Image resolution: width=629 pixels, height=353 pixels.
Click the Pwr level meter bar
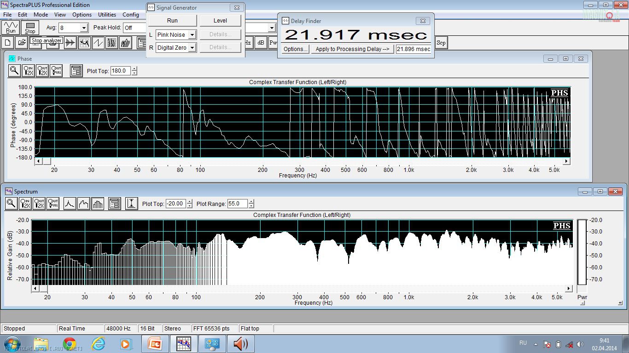coord(582,252)
